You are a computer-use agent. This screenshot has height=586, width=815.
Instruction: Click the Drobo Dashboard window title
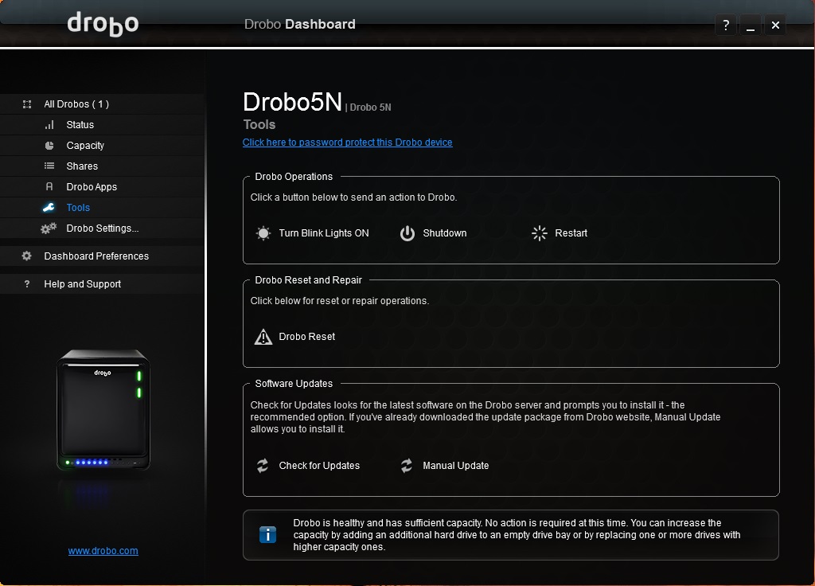pos(300,24)
